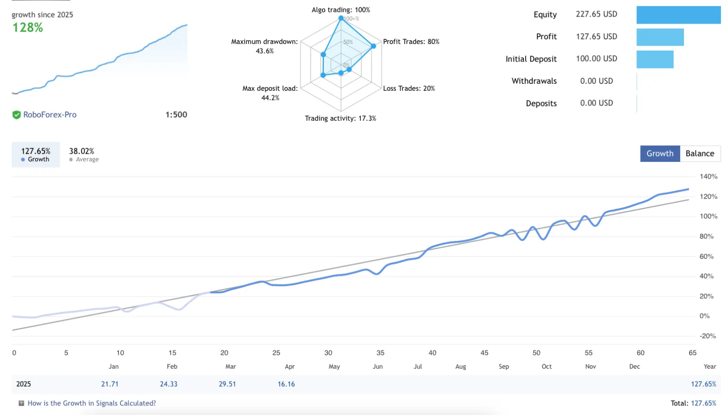
Task: Toggle the 127.65% Growth series
Action: 36,154
